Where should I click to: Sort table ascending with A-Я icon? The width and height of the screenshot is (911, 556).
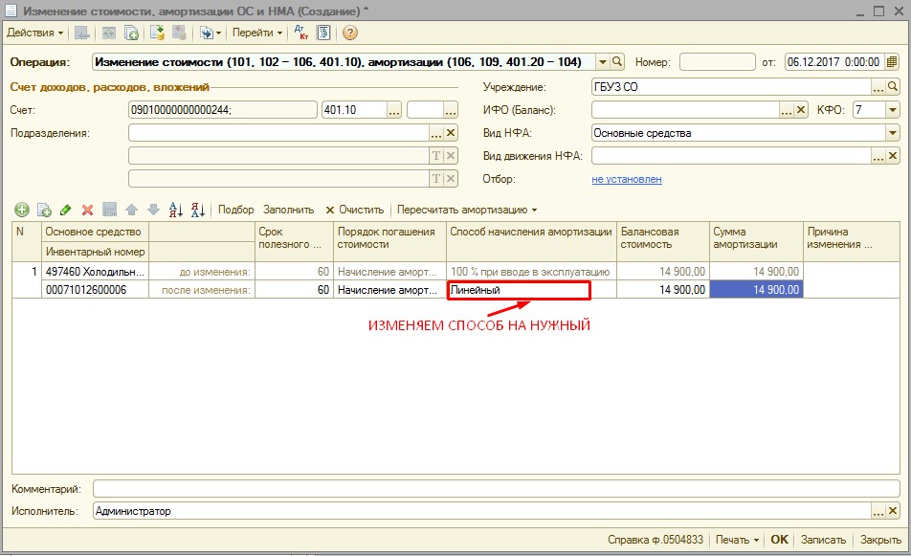click(x=175, y=210)
